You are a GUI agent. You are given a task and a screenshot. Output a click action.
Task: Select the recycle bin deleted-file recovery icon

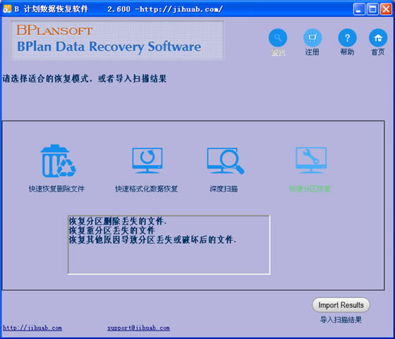58,161
